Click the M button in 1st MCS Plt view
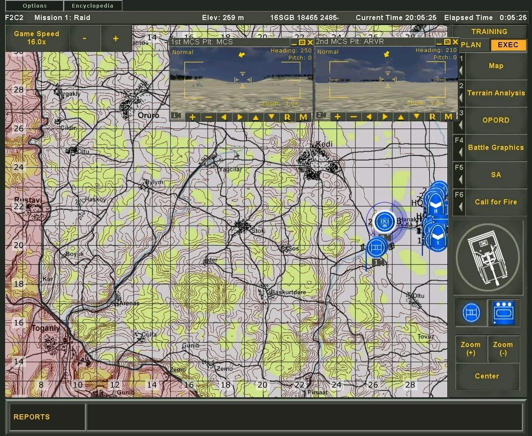This screenshot has width=532, height=436. (x=303, y=117)
